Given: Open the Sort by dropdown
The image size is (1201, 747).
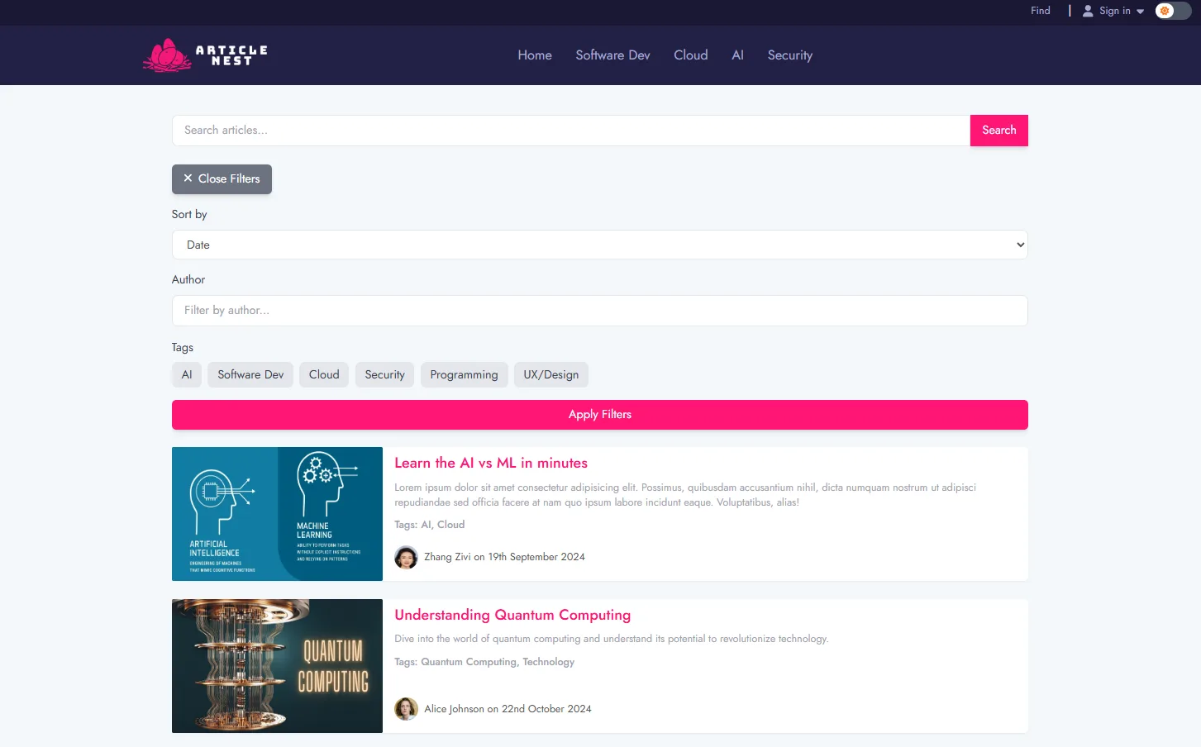Looking at the screenshot, I should pos(599,245).
